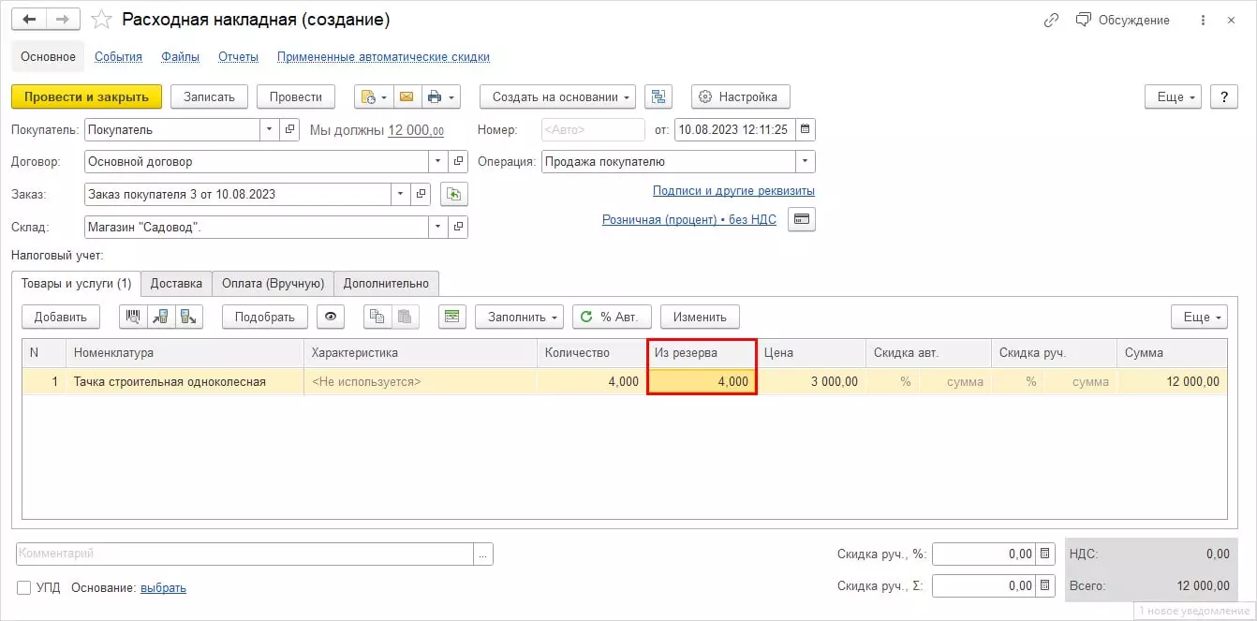
Task: Open the Доставка tab
Action: [x=176, y=283]
